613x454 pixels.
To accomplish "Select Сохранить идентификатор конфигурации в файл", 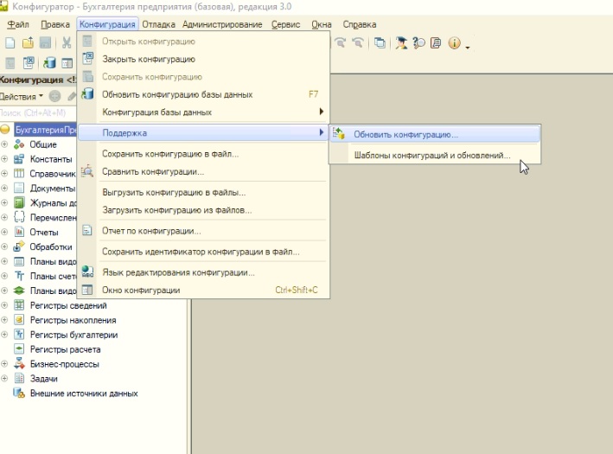I will tap(203, 252).
